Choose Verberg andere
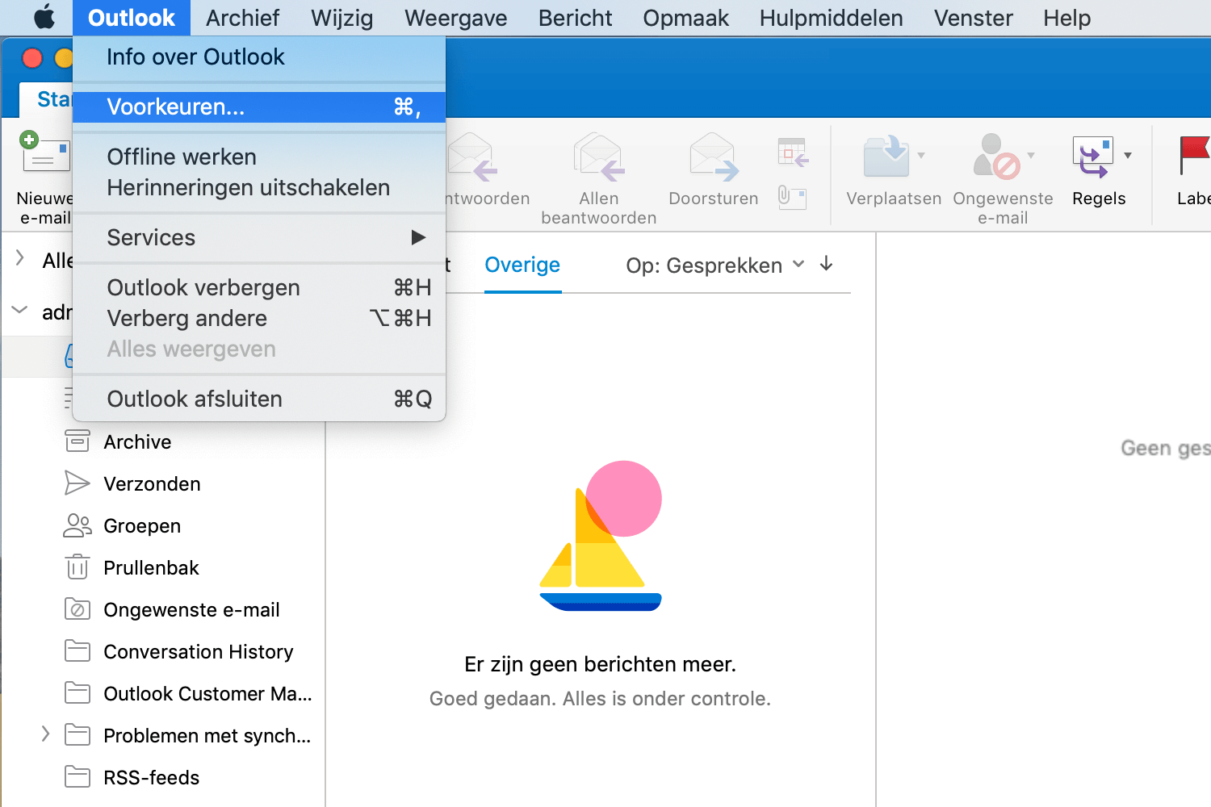 (x=259, y=318)
